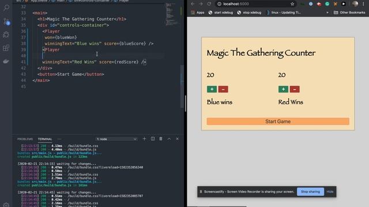
Task: Click line 43 Start Game button code
Action: [70, 74]
